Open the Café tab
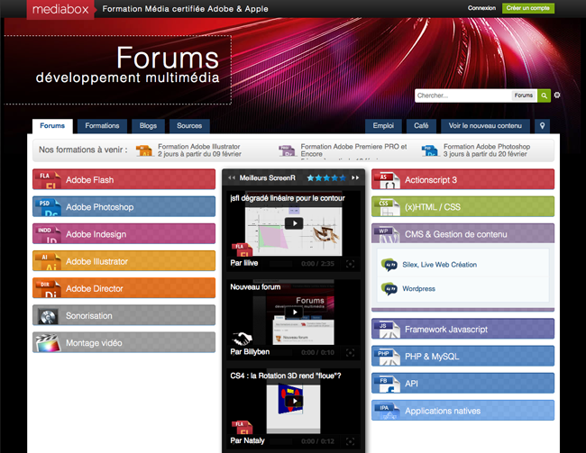The height and width of the screenshot is (453, 586). coord(421,126)
